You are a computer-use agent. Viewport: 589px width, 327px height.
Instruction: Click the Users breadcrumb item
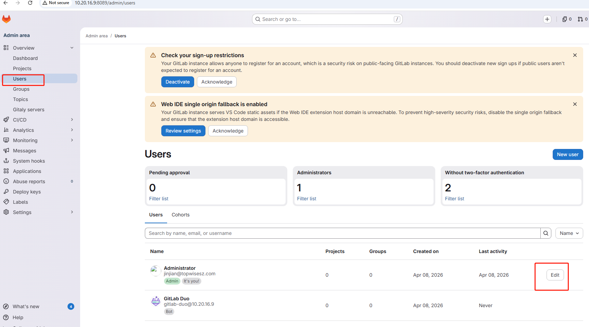120,36
